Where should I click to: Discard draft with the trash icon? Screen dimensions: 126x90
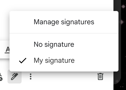tap(100, 76)
